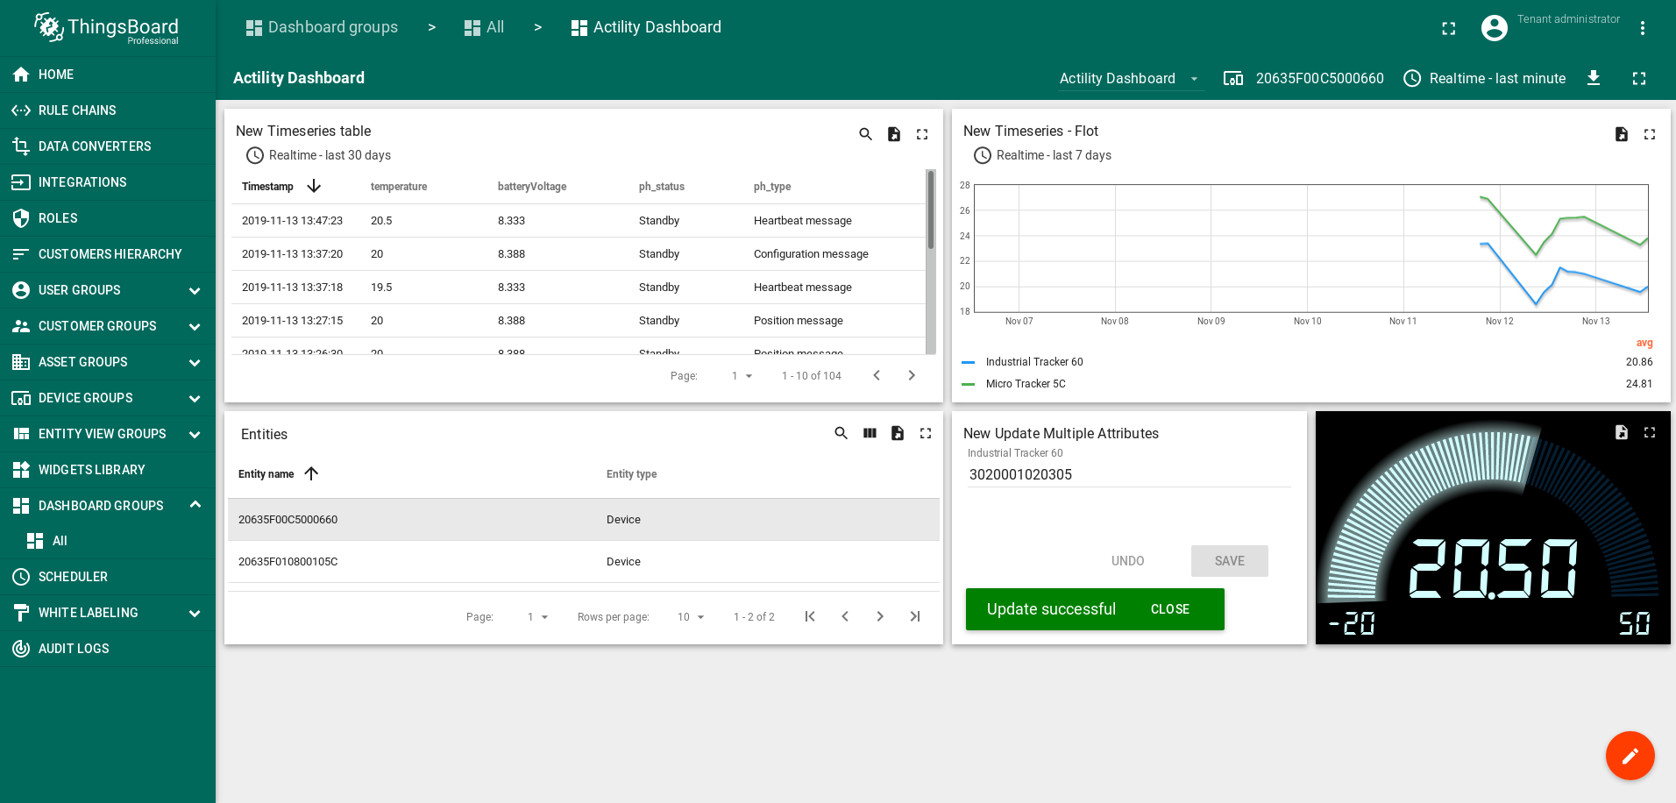Click Actility Dashboard breadcrumb
This screenshot has width=1676, height=803.
pyautogui.click(x=646, y=27)
